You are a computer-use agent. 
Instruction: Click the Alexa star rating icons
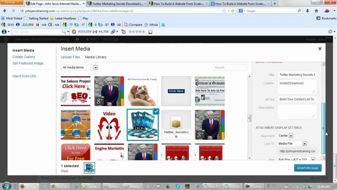click(137, 32)
